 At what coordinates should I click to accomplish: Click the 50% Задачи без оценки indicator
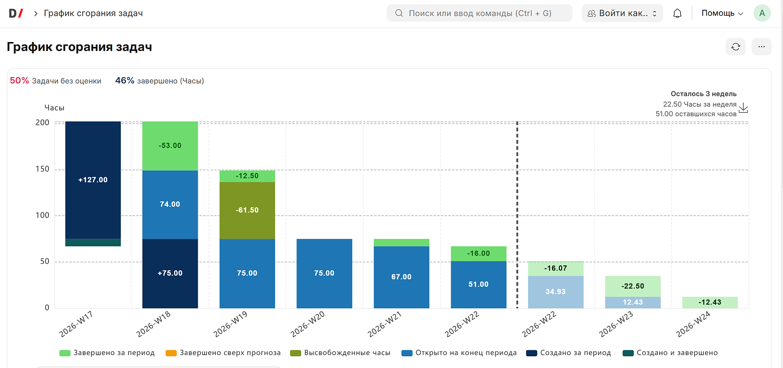tap(55, 81)
